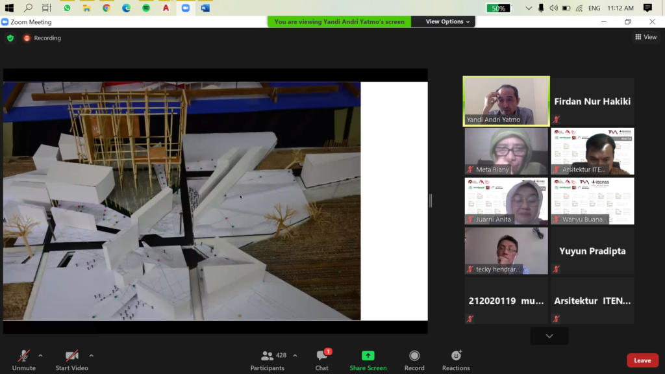The image size is (665, 374).
Task: Leave the meeting
Action: [x=642, y=360]
